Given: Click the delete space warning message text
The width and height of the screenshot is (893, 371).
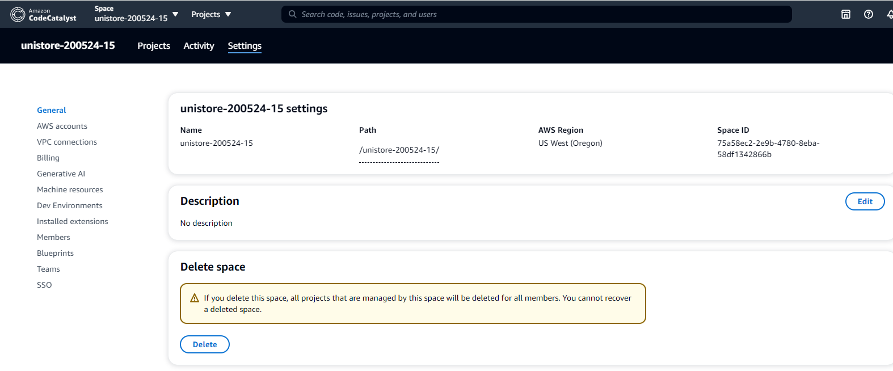Looking at the screenshot, I should click(418, 303).
